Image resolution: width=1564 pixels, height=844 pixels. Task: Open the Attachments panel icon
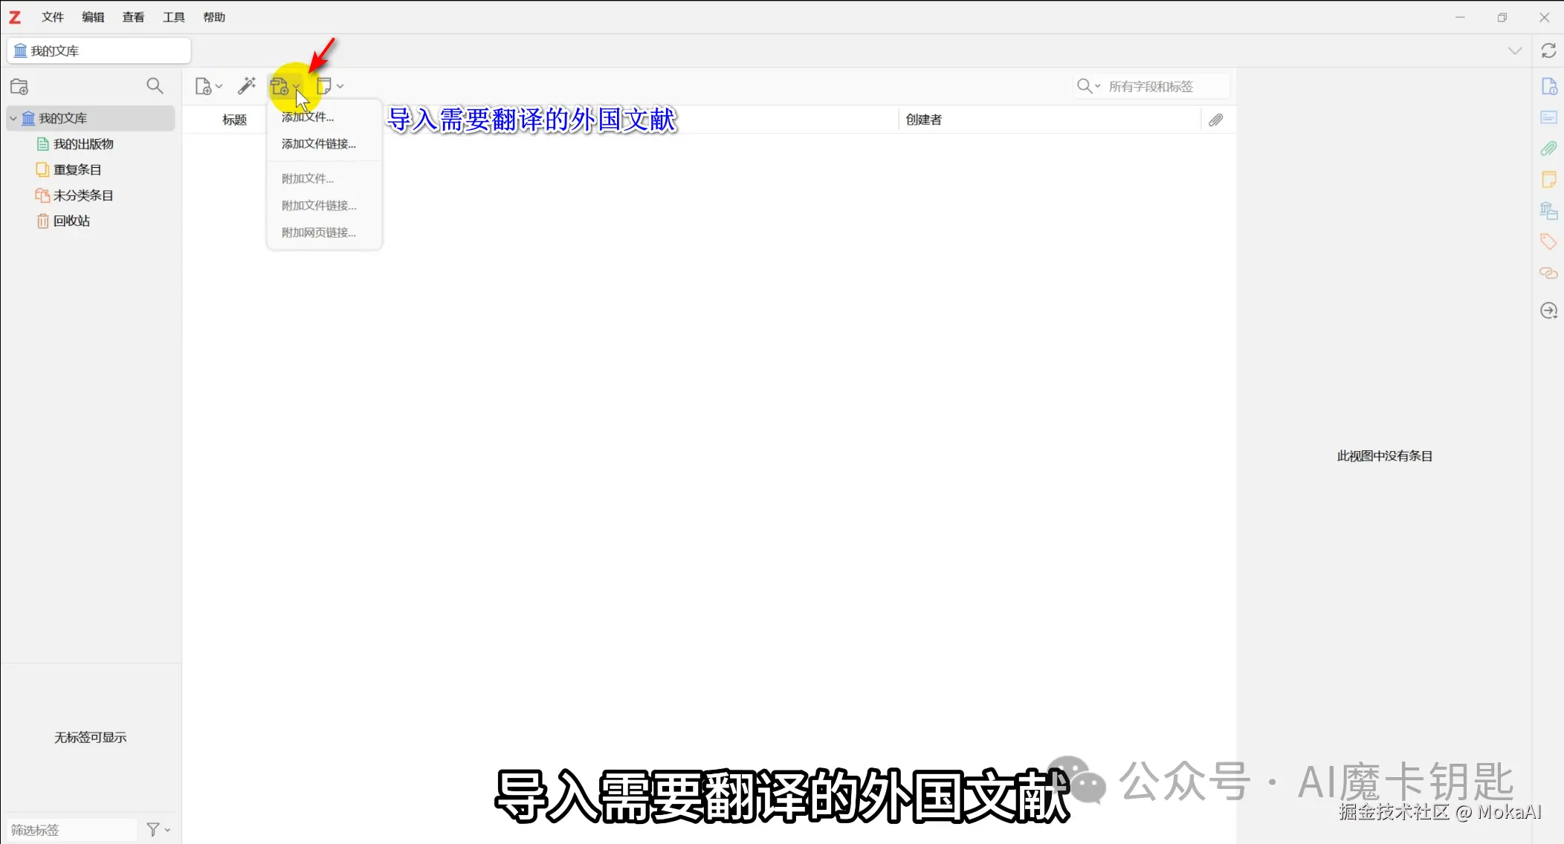[1549, 148]
